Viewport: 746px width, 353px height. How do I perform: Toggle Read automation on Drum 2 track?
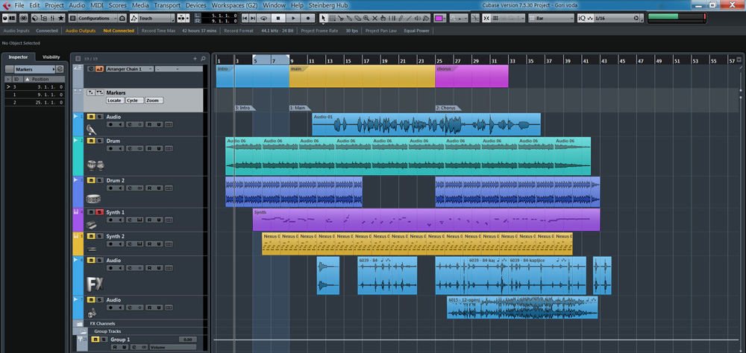[x=149, y=188]
